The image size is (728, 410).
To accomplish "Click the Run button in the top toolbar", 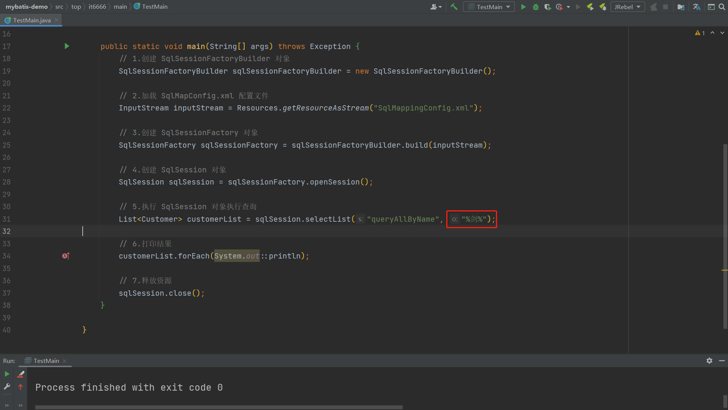I will click(523, 7).
